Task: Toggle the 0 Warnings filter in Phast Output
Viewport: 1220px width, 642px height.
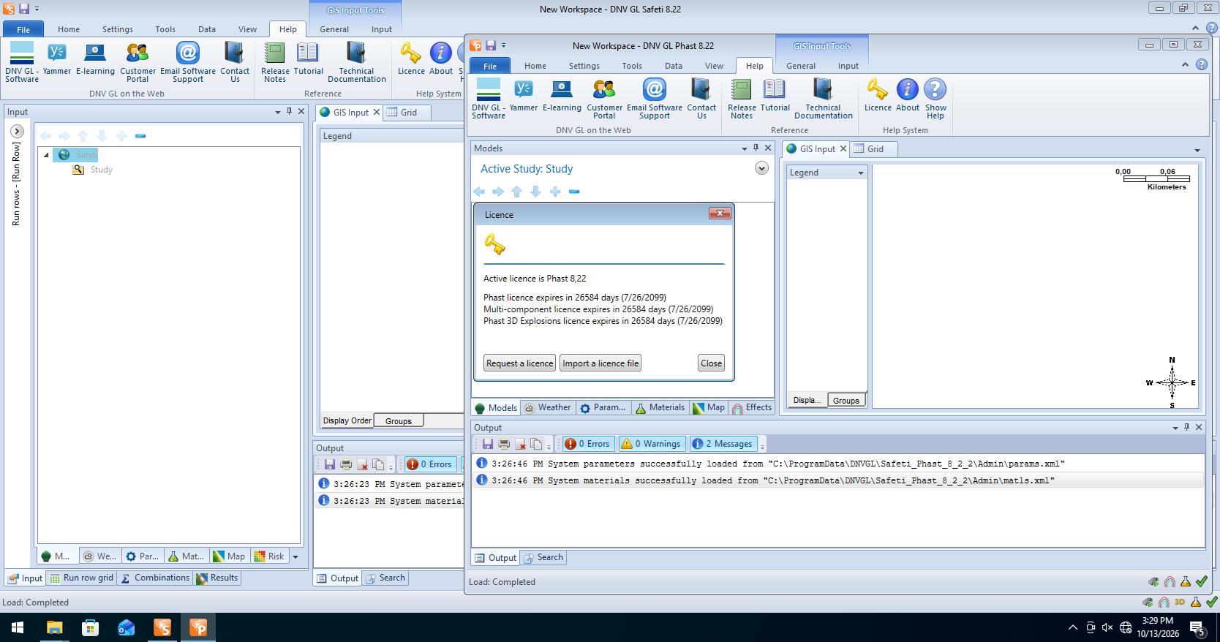Action: tap(651, 444)
